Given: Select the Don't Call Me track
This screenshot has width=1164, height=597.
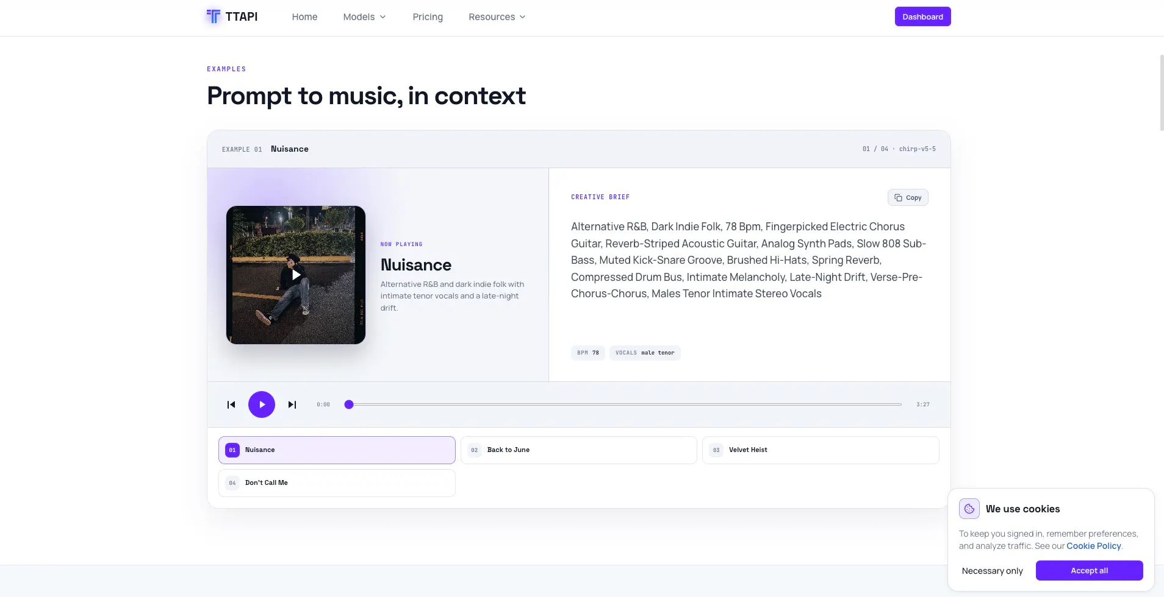Looking at the screenshot, I should (x=337, y=483).
